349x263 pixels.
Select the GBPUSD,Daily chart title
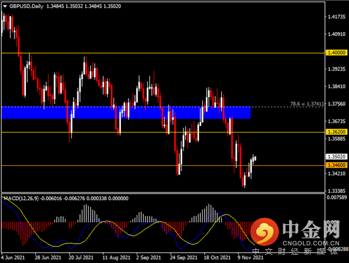tap(26, 6)
